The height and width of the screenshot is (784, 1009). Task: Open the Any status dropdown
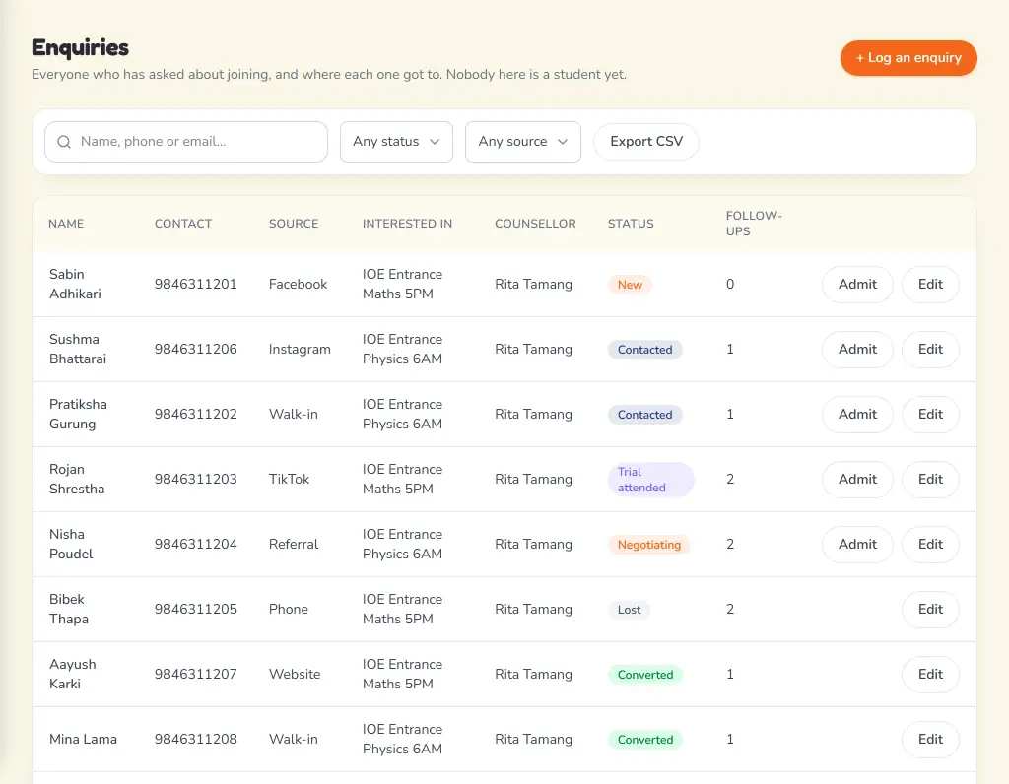pyautogui.click(x=396, y=142)
